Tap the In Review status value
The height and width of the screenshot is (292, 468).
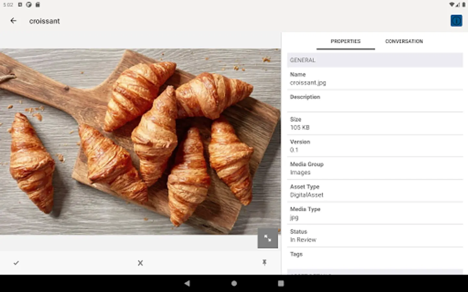point(303,240)
